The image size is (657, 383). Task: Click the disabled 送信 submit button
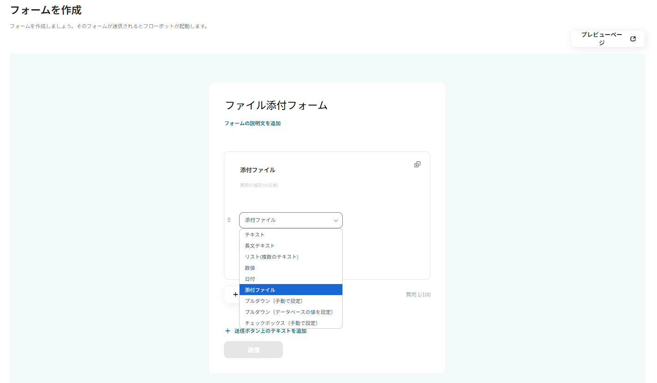[x=253, y=349]
